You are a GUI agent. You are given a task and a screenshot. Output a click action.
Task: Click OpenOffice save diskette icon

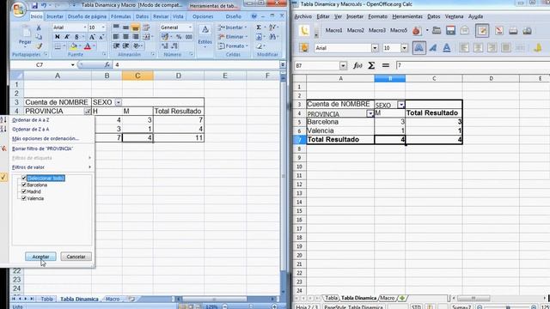click(450, 31)
